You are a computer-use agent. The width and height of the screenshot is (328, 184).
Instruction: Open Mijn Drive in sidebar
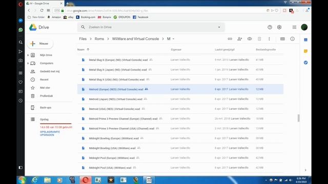[x=46, y=55]
